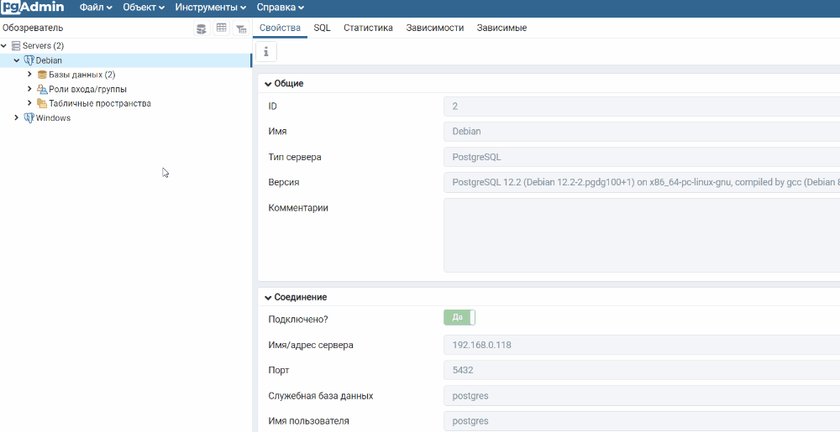The image size is (840, 432).
Task: Click the Роли входа/группы roles icon
Action: 42,89
